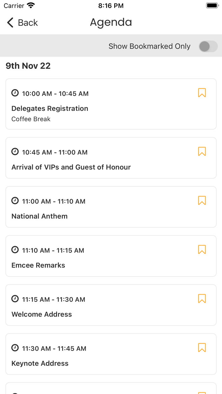Tap the 9th Nov 22 date header
This screenshot has height=394, width=222.
(28, 66)
